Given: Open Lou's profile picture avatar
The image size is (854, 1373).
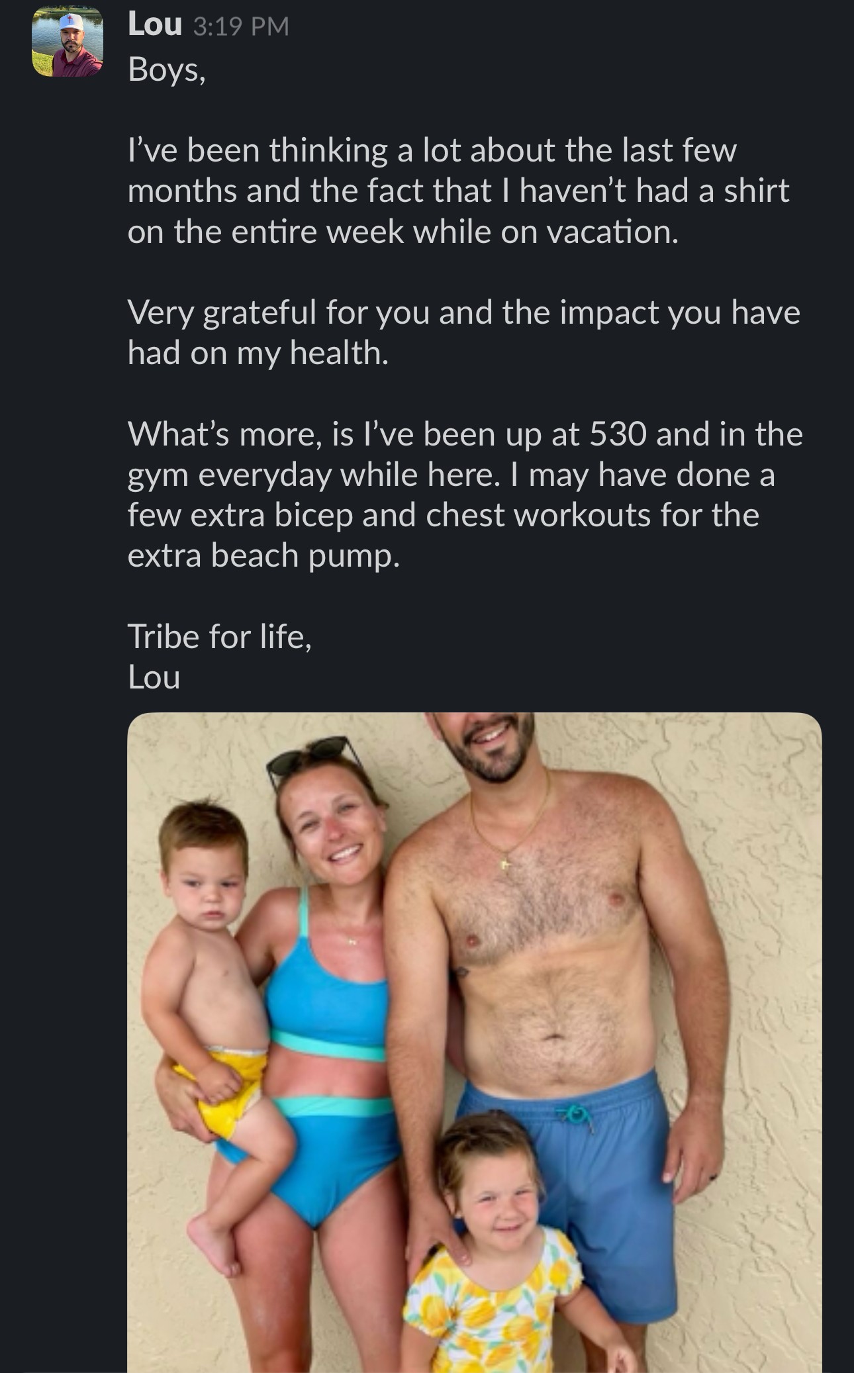Looking at the screenshot, I should pos(67,42).
